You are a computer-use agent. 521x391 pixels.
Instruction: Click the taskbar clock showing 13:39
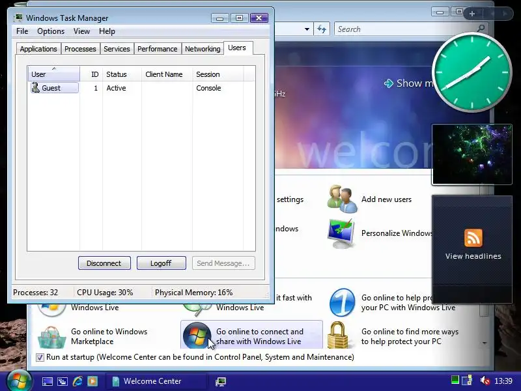pyautogui.click(x=503, y=381)
